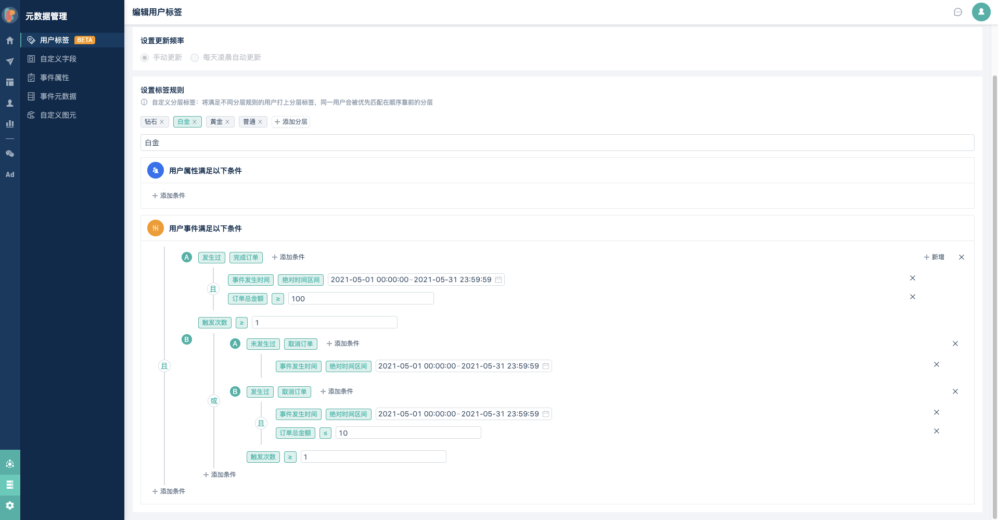Screen dimensions: 998x520
Task: Delete the 未发生过 取消订单 condition
Action: click(x=955, y=344)
